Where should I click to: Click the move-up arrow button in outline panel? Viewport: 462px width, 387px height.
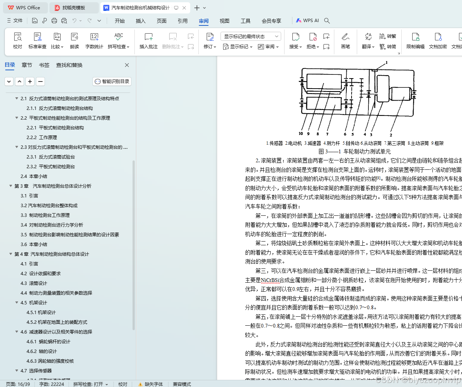19,81
